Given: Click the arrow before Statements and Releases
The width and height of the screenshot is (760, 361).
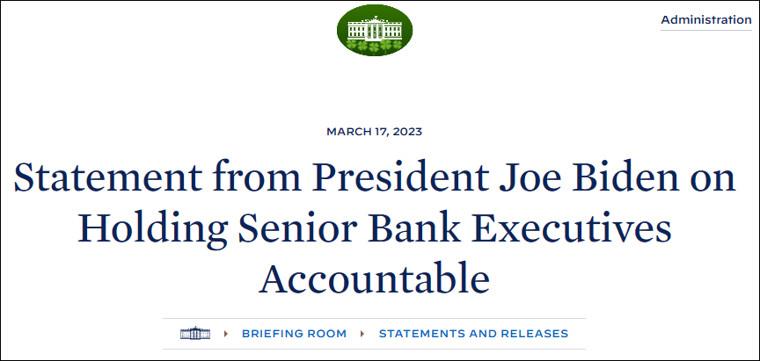Looking at the screenshot, I should click(x=362, y=334).
